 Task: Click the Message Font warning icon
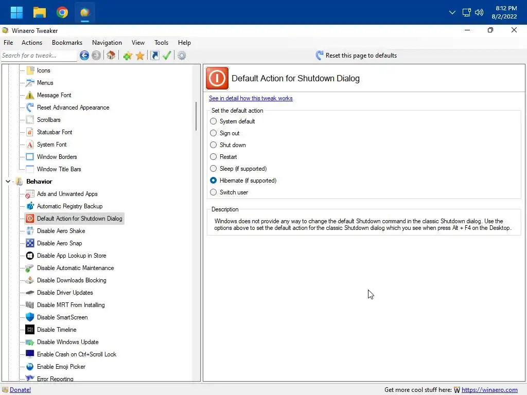click(x=30, y=95)
